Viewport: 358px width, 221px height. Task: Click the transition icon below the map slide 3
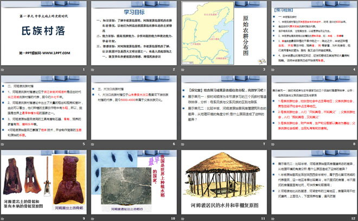click(183, 70)
